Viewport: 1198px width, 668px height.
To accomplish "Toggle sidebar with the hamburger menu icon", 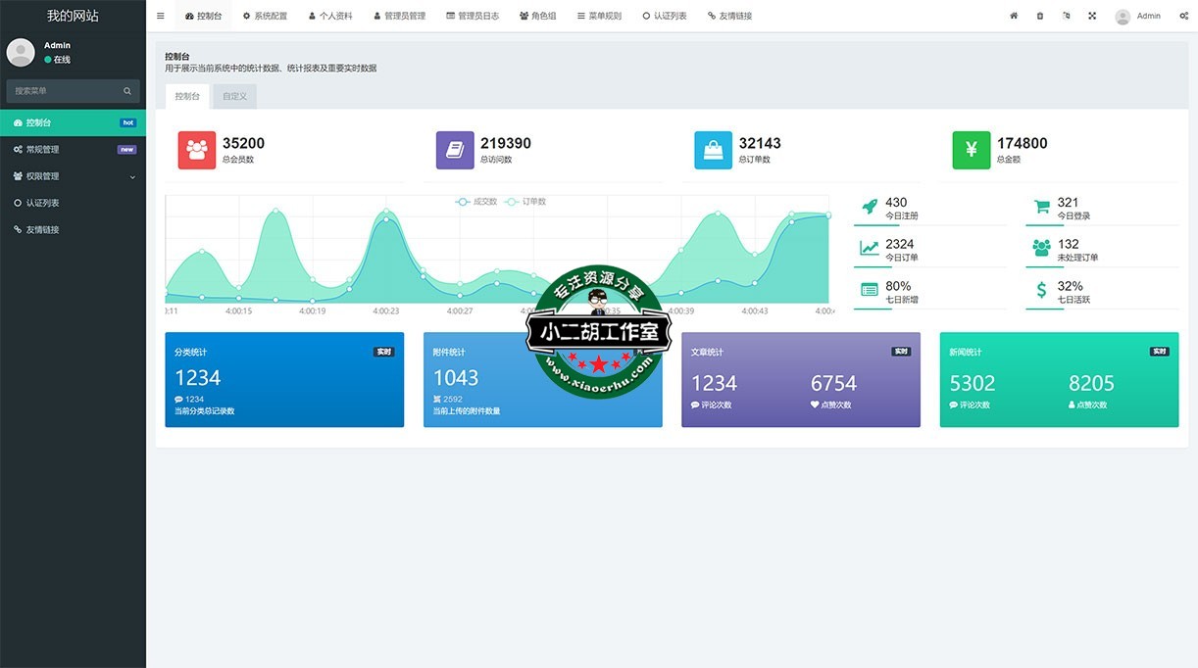I will point(161,16).
